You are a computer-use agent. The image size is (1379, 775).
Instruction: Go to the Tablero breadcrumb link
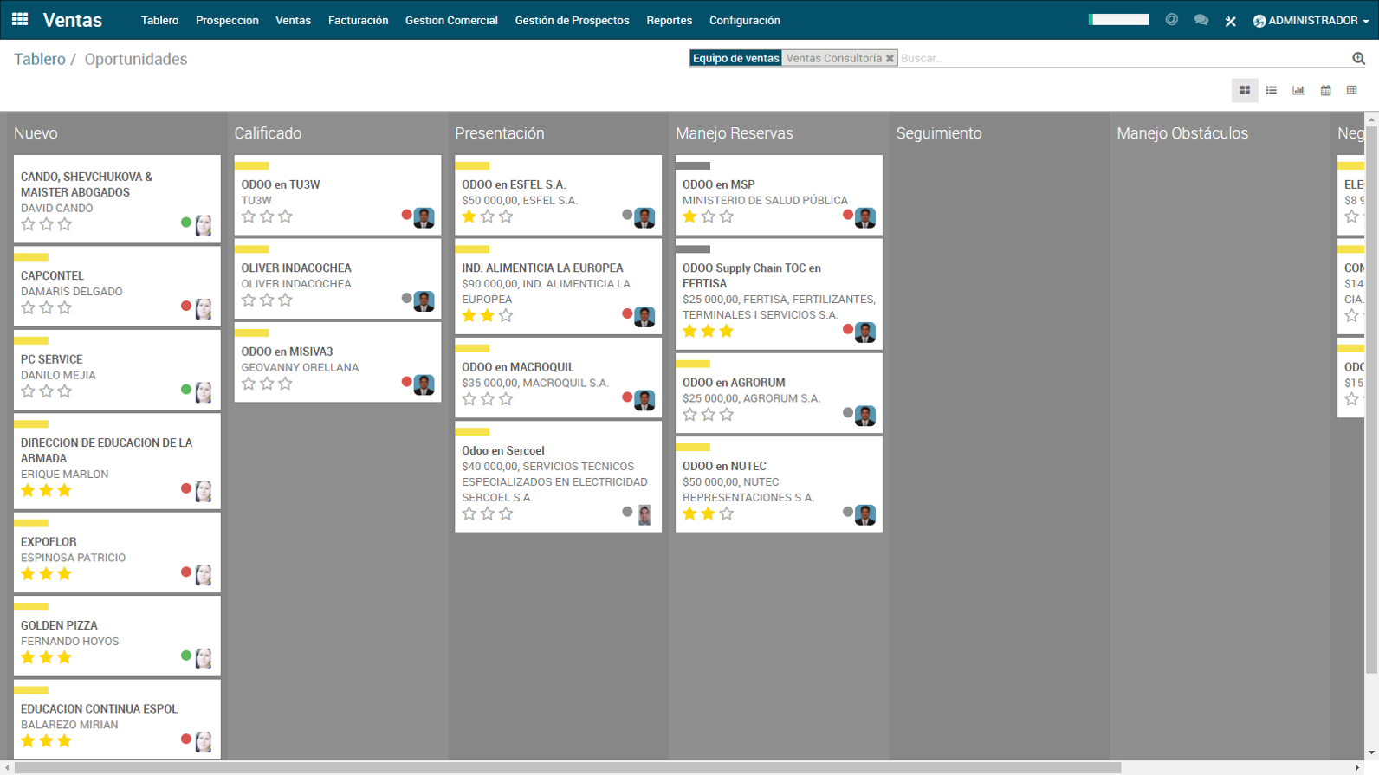pyautogui.click(x=40, y=59)
